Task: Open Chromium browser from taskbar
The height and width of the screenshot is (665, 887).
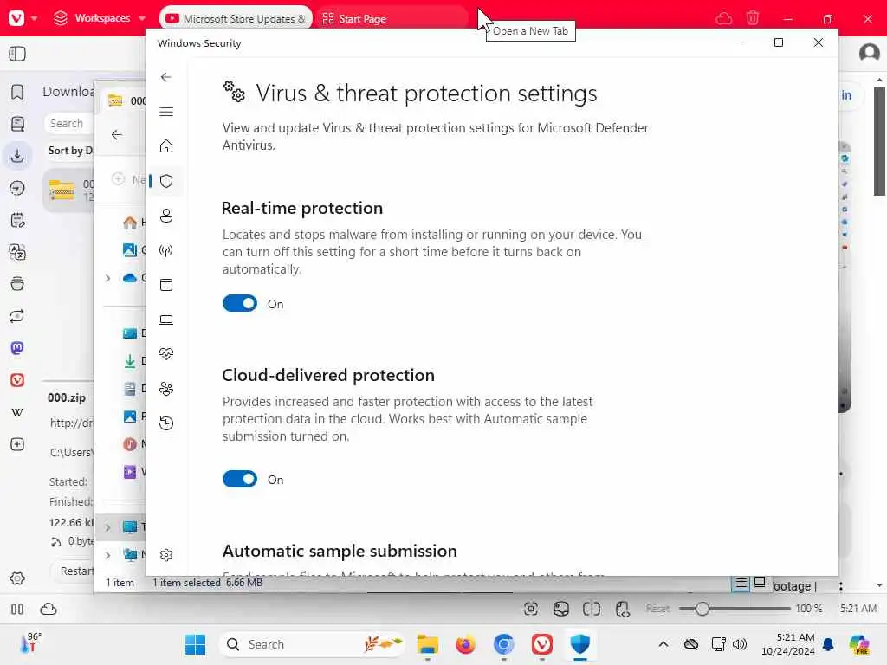Action: click(x=503, y=644)
